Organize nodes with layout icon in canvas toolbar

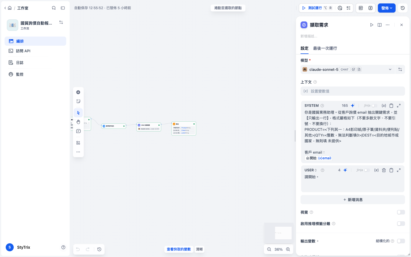pos(78,143)
